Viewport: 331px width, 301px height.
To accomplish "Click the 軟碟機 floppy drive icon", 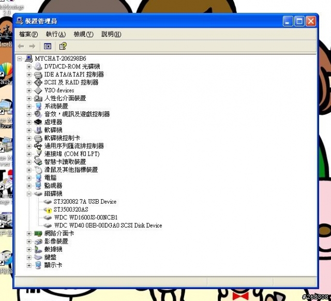I will [x=38, y=130].
